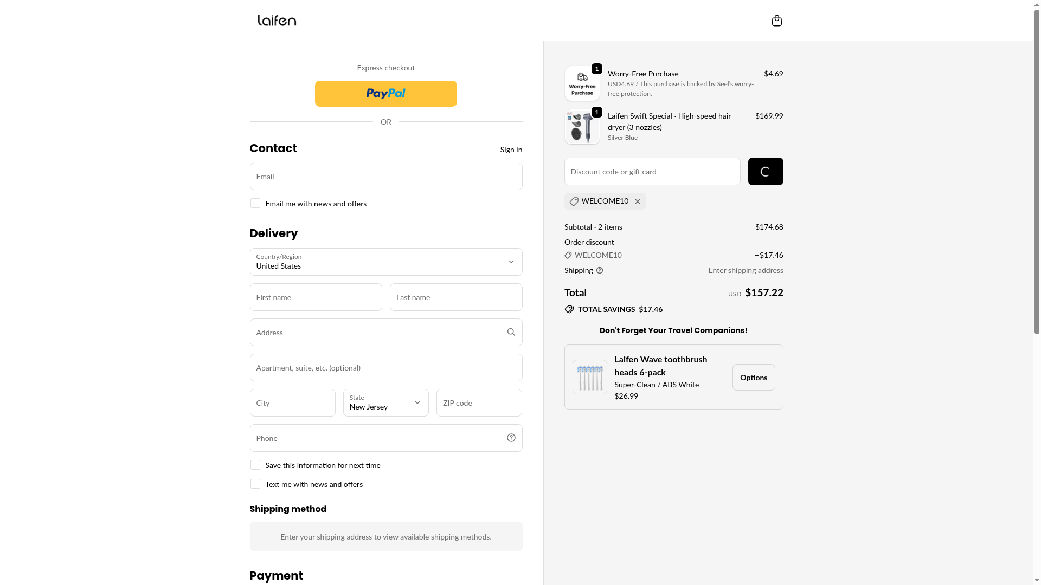
Task: Click the Laifen Swift hair dryer thumbnail
Action: point(582,127)
